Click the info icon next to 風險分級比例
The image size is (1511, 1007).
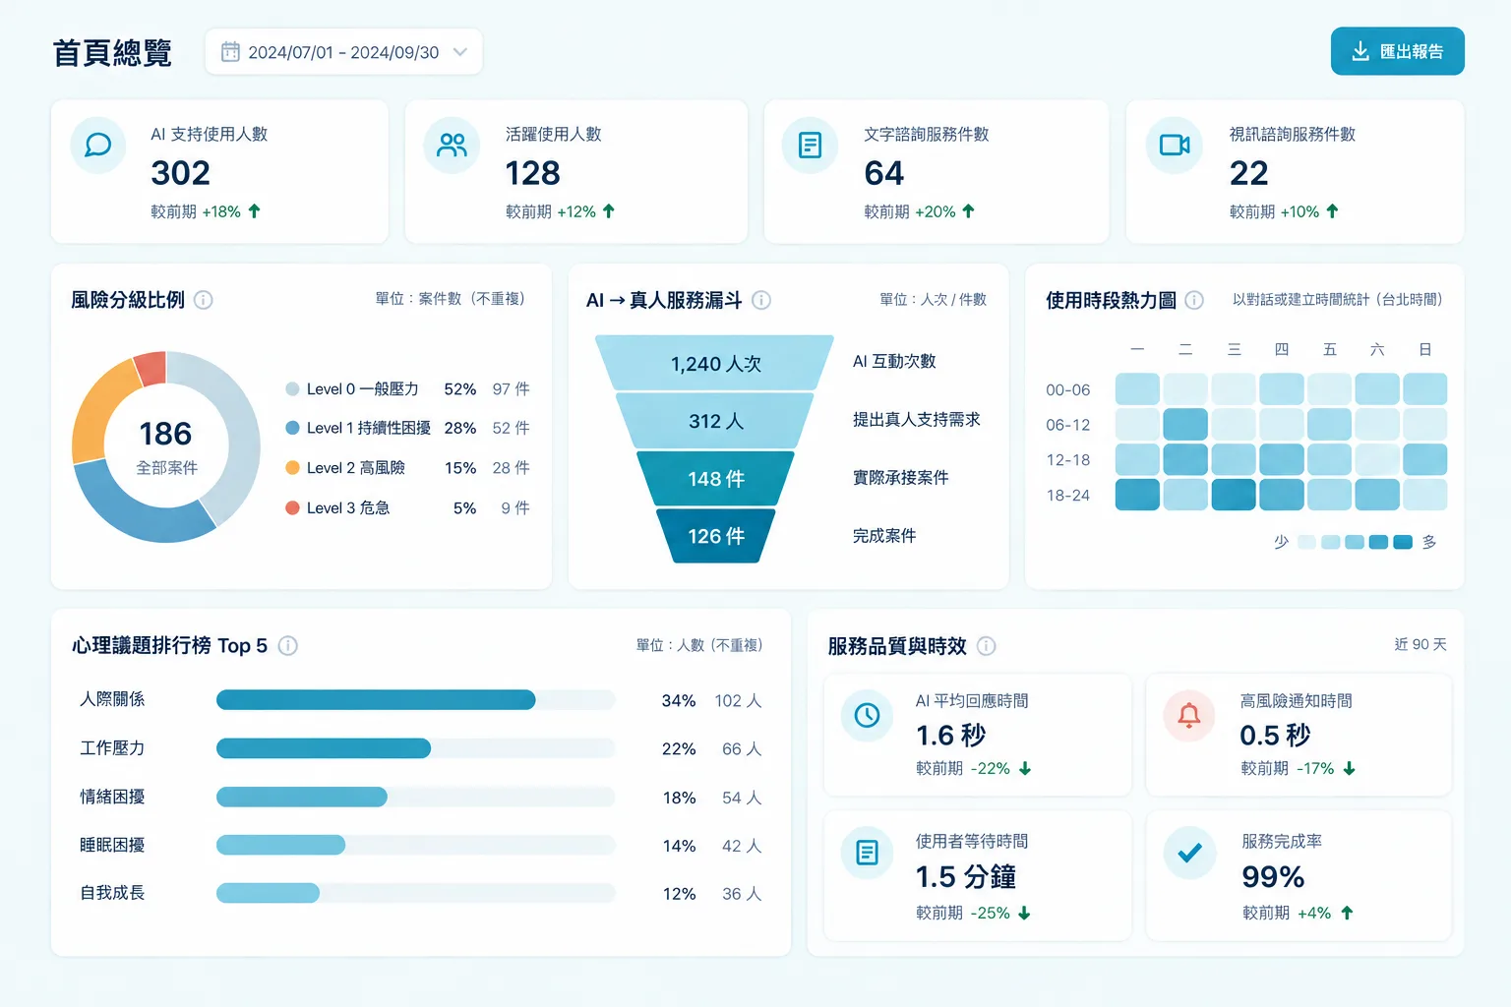click(204, 300)
